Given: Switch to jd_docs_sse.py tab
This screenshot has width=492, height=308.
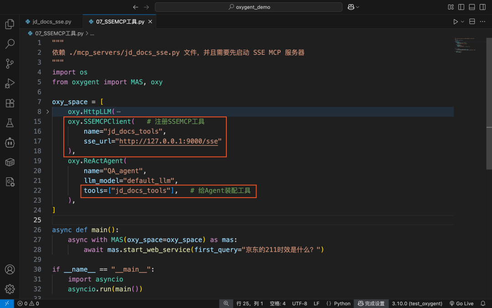Looking at the screenshot, I should pyautogui.click(x=51, y=21).
